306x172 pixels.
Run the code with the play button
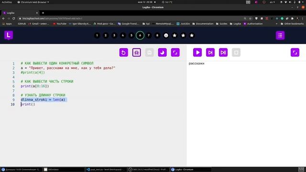[x=197, y=53]
